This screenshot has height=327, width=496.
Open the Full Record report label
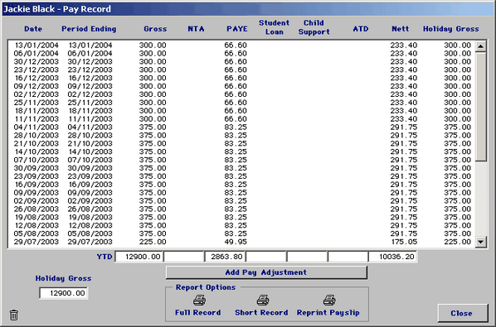point(198,312)
